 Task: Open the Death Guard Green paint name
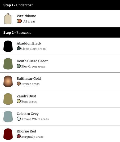33,61
